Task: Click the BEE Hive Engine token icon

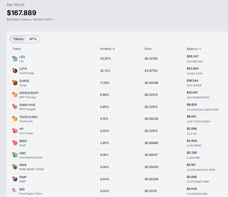Action: pos(15,191)
